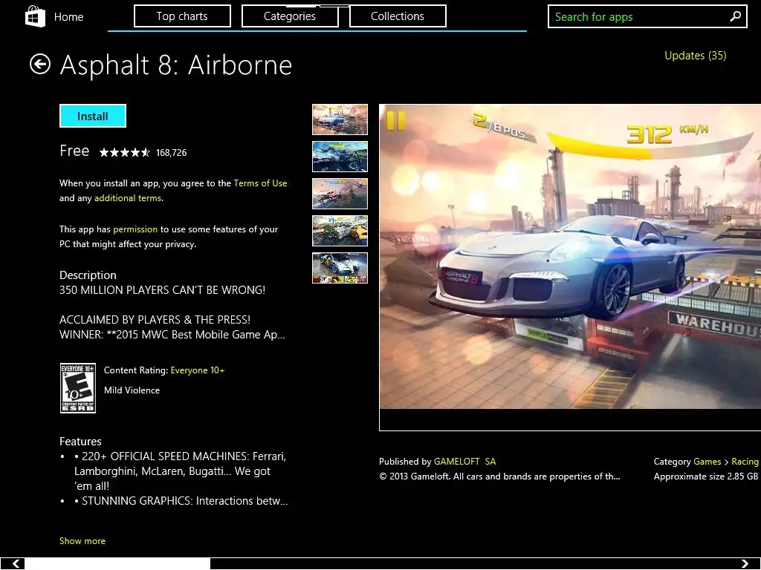
Task: Click the search magnifier icon
Action: click(x=735, y=16)
